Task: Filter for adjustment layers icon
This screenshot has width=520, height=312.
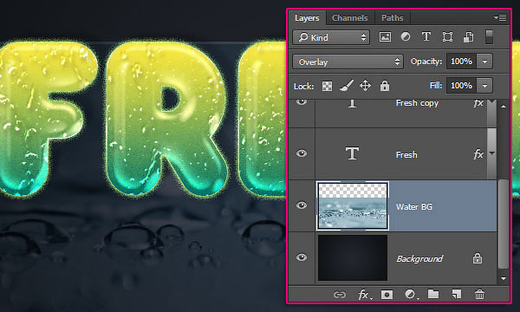Action: pos(406,36)
